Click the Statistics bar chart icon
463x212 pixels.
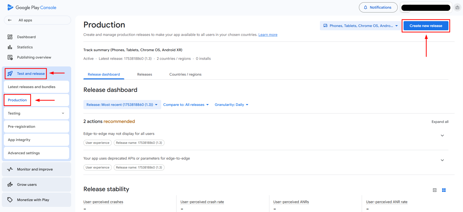click(10, 47)
